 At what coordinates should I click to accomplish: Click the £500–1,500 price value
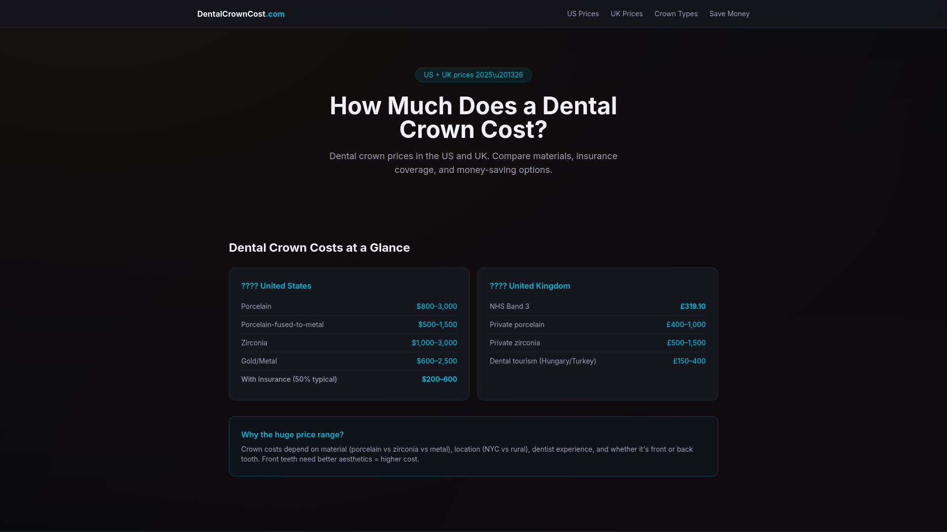[x=686, y=343]
